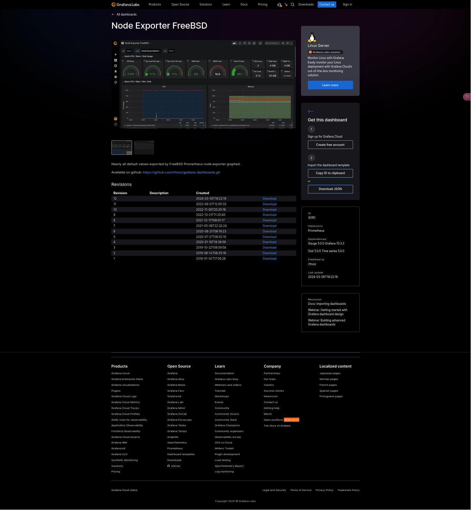Download revision 2
Screen dimensions: 471x510
(x=270, y=253)
